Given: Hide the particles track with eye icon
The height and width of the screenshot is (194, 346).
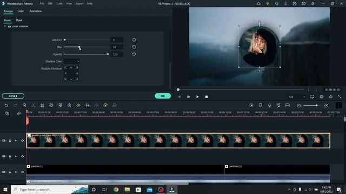Looking at the screenshot, I should tap(23, 172).
